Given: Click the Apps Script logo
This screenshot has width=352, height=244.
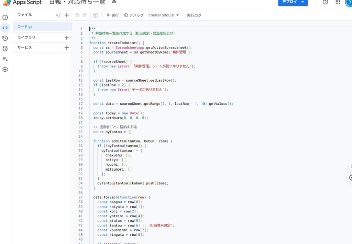Looking at the screenshot, I should [7, 2].
